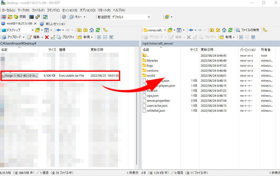
Task: Select server.properties in remote panel
Action: pyautogui.click(x=158, y=101)
